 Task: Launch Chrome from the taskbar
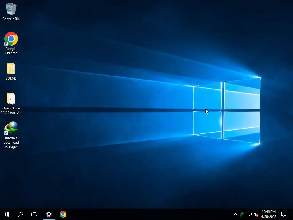click(x=63, y=214)
